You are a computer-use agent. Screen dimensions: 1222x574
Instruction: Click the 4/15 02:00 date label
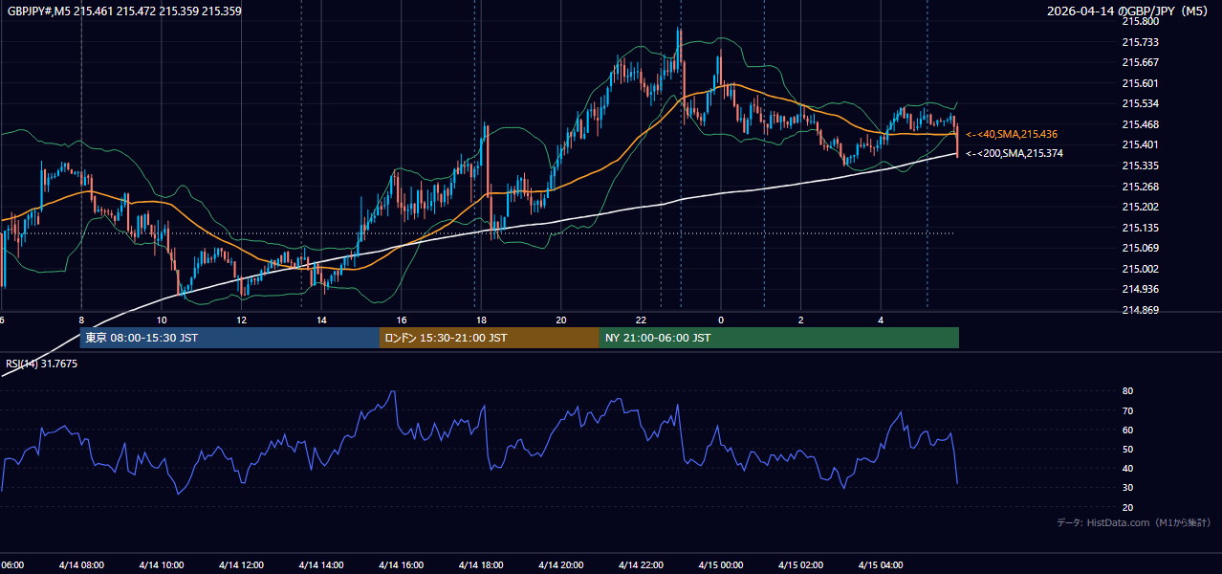(800, 564)
